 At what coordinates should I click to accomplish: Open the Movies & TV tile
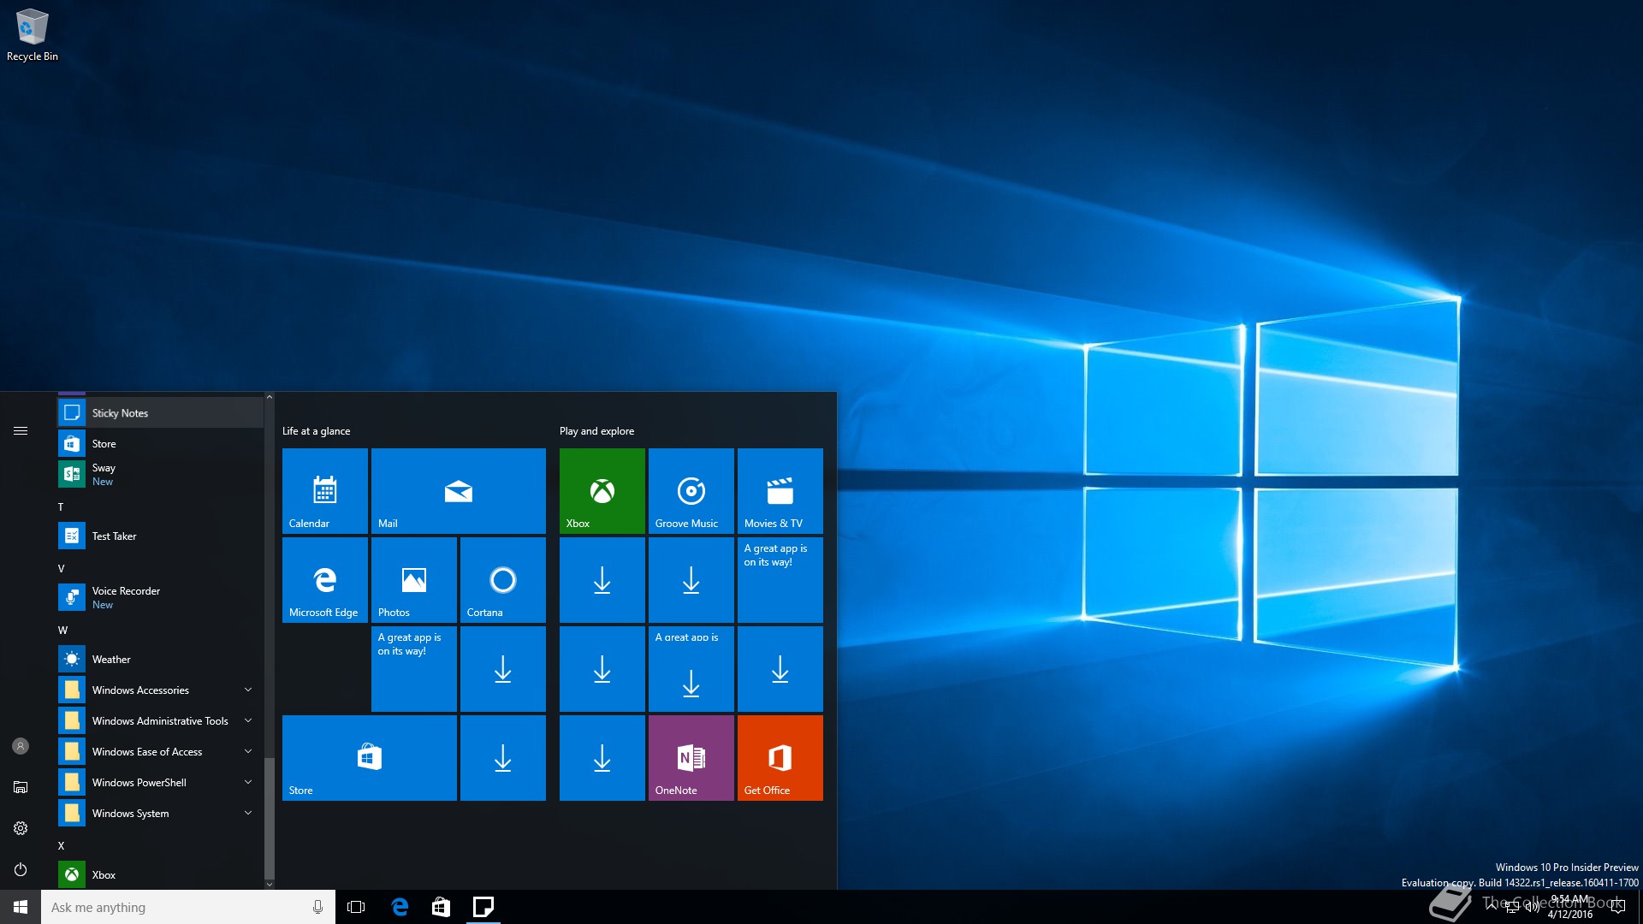coord(780,491)
